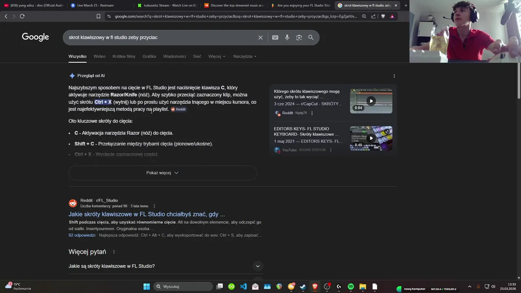This screenshot has height=293, width=521.
Task: Click the Windows taskbar Wyszukaj search box
Action: pos(183,286)
